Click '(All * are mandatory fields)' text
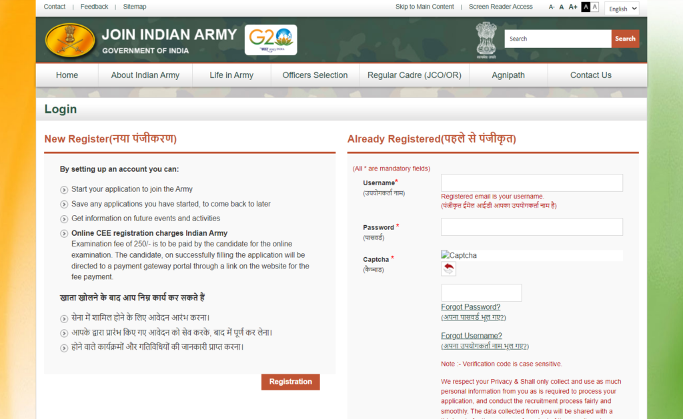683x419 pixels. click(391, 169)
